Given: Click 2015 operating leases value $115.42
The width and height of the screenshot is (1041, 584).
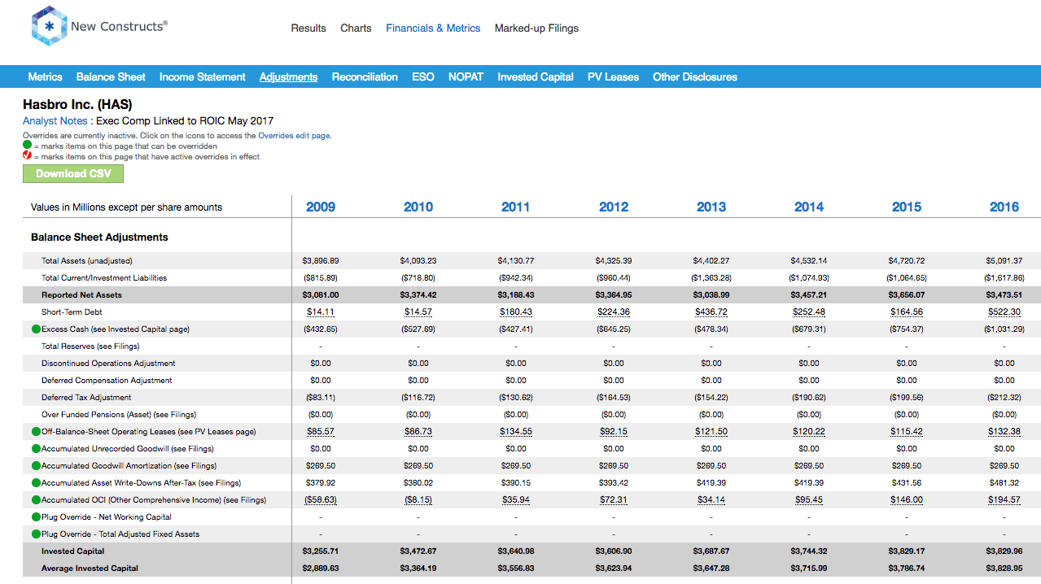Looking at the screenshot, I should [907, 432].
